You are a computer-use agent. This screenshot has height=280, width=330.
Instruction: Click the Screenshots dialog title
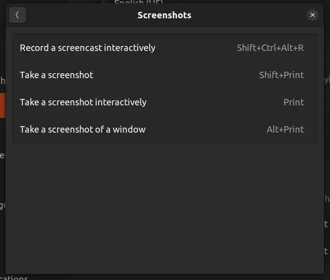click(x=164, y=15)
